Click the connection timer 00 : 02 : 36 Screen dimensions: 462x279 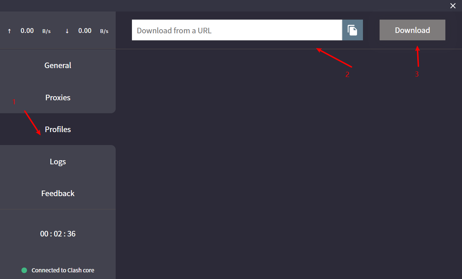click(58, 234)
